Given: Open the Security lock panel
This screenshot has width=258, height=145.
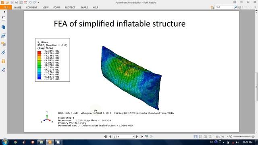Looking at the screenshot, I should tap(3, 61).
